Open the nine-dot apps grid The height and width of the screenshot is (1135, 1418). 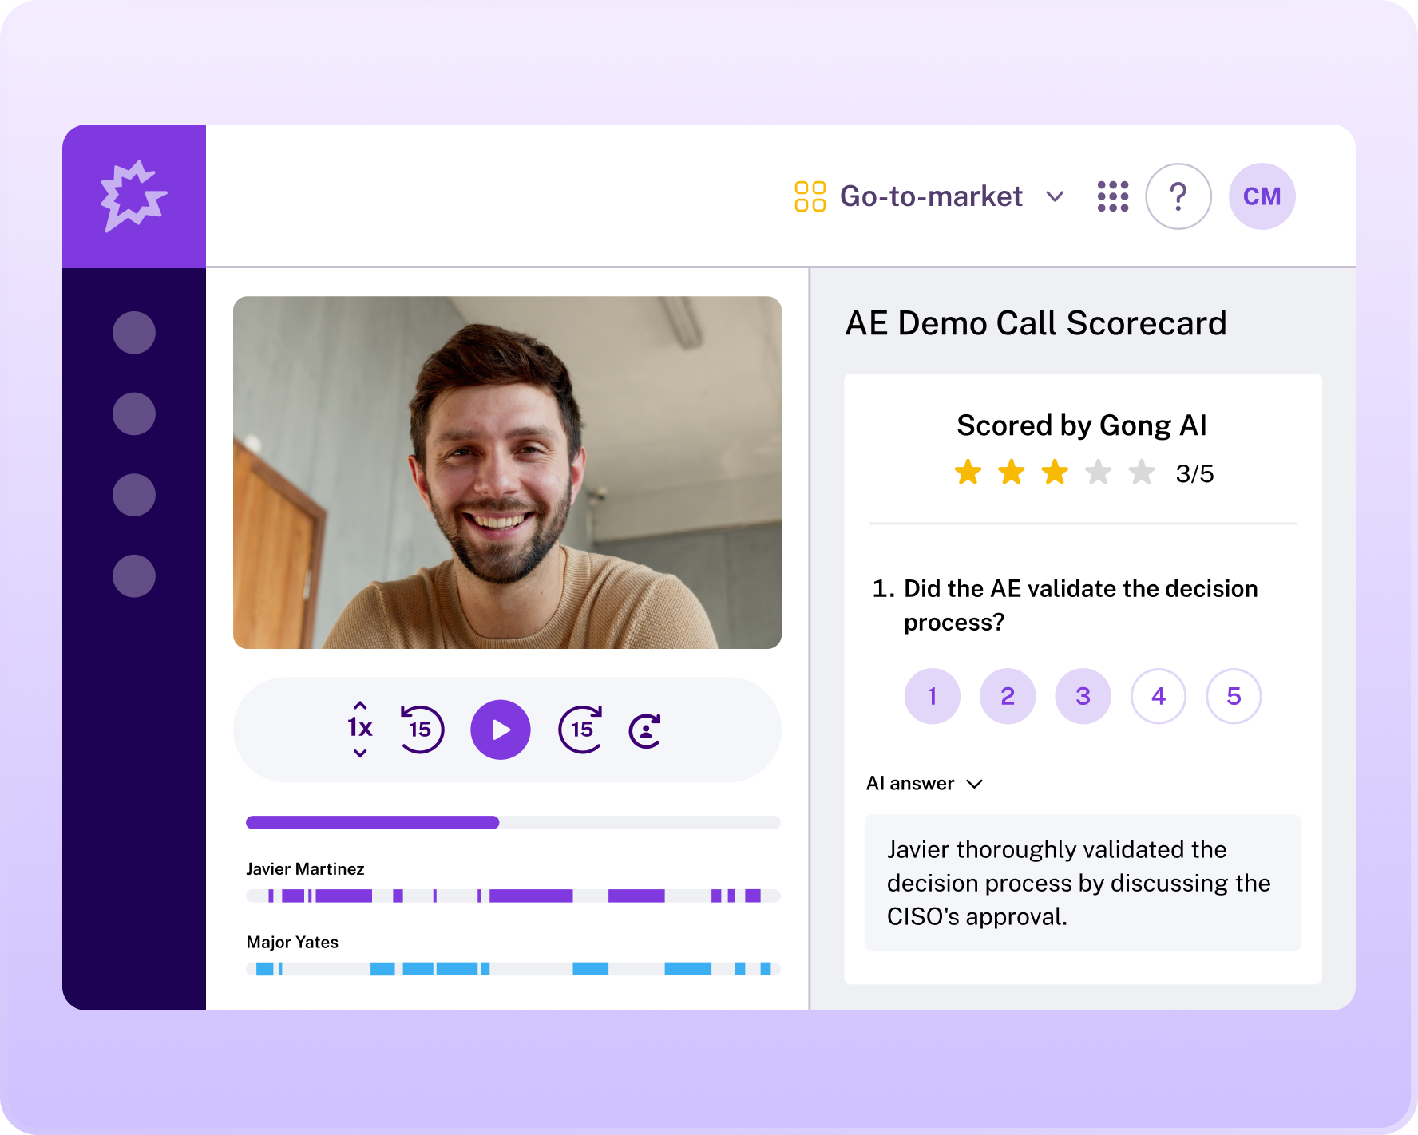click(x=1112, y=196)
